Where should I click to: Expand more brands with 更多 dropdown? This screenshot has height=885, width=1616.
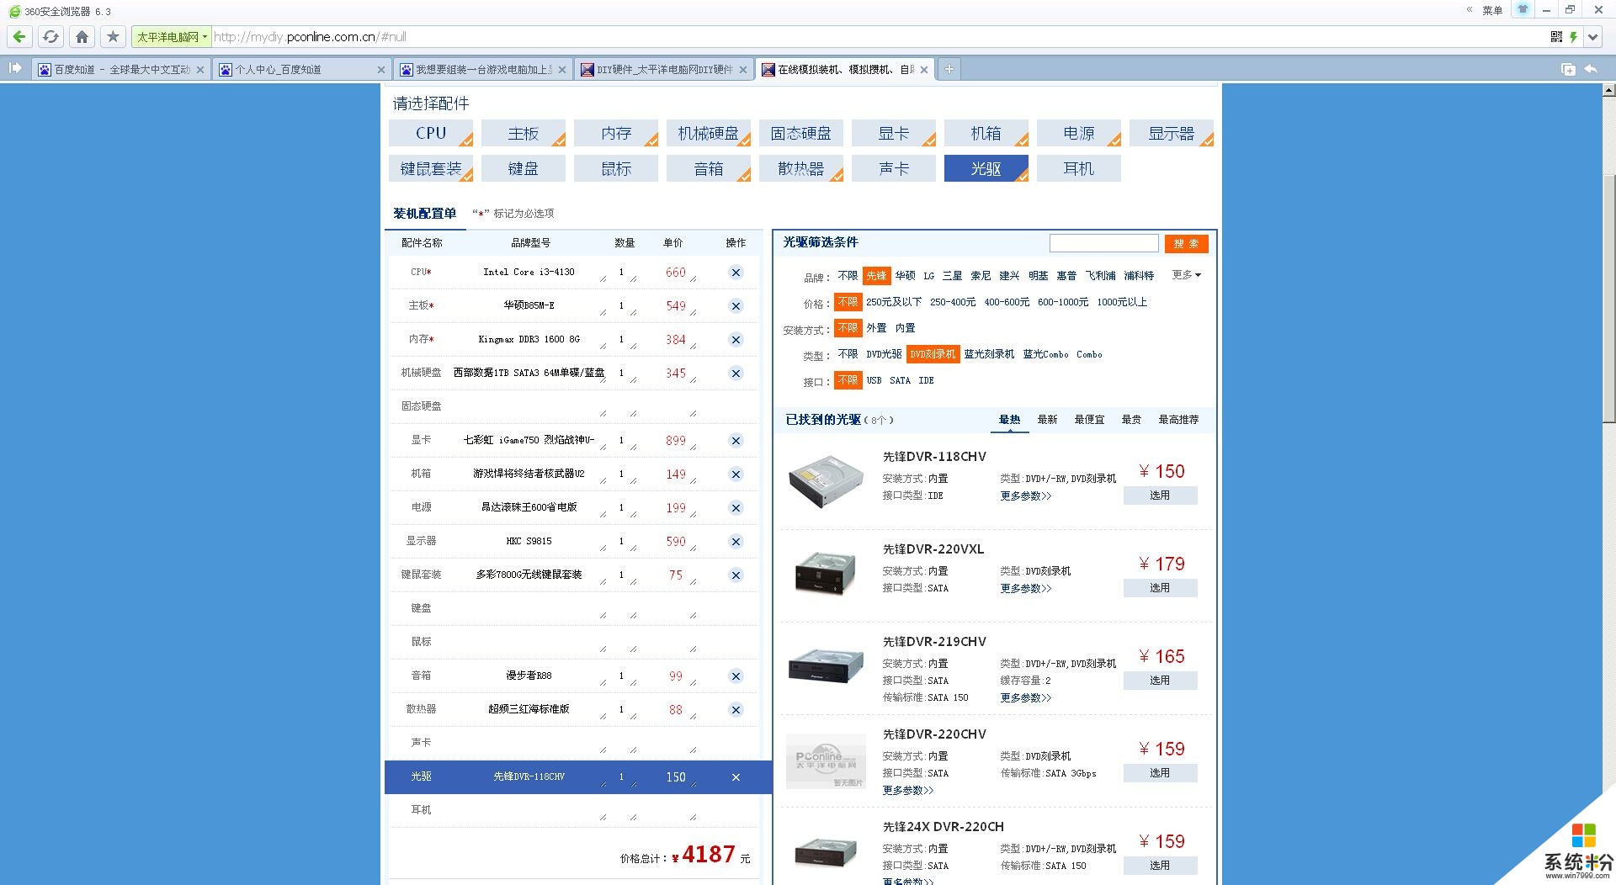click(1186, 275)
